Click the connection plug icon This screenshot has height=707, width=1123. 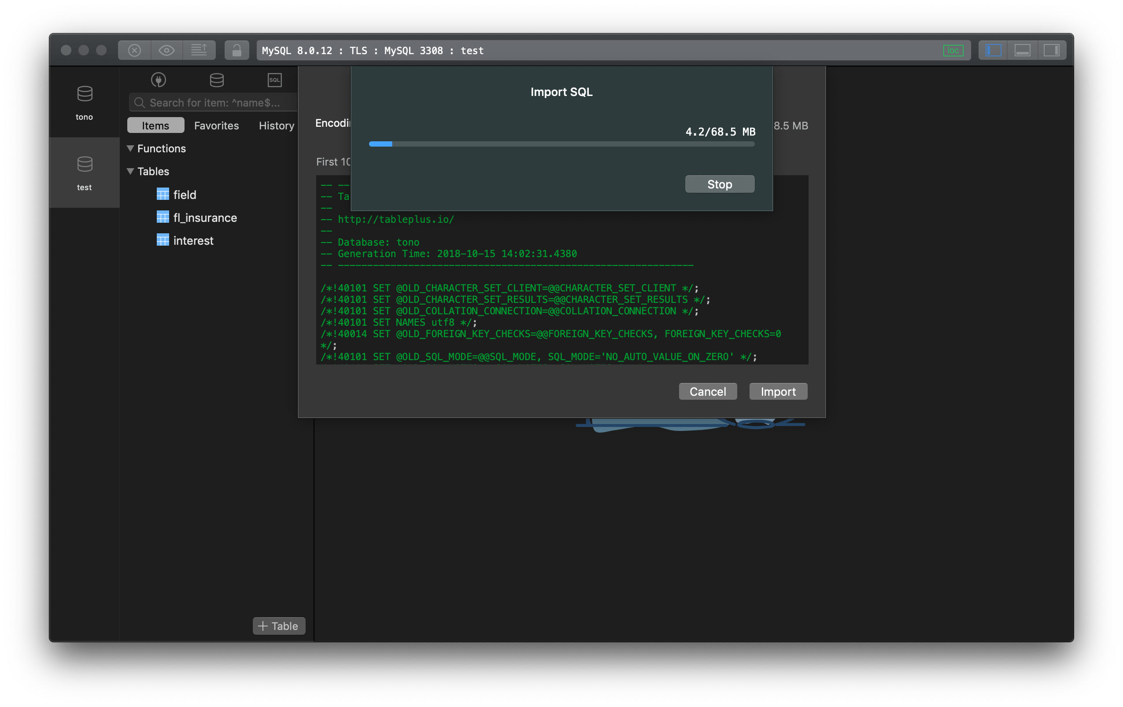pos(159,80)
